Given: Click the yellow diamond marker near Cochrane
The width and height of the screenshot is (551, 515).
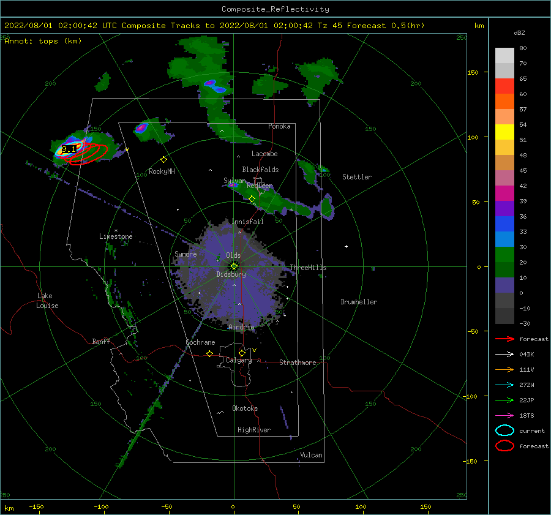Looking at the screenshot, I should coord(210,353).
